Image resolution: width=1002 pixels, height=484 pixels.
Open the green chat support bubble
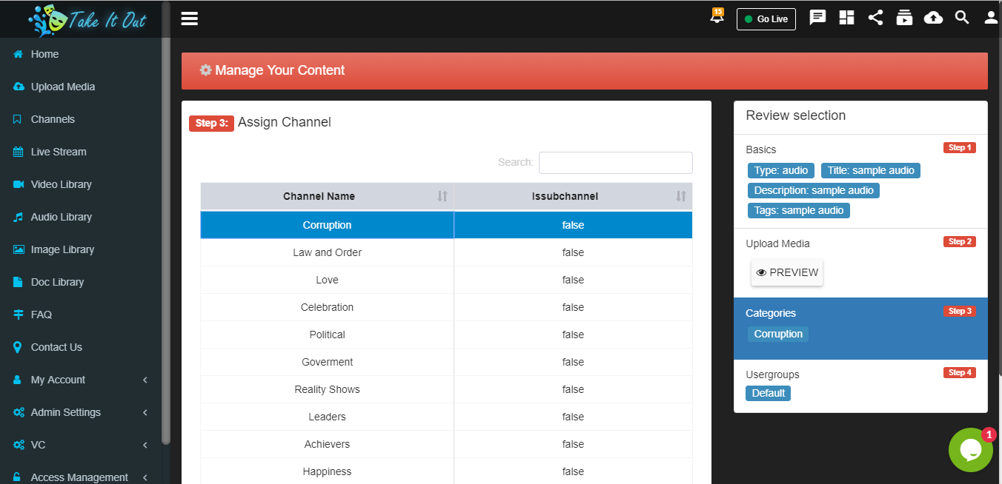point(971,450)
